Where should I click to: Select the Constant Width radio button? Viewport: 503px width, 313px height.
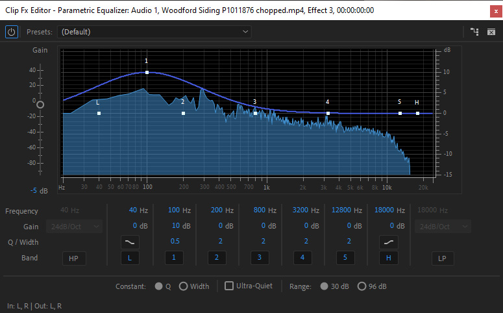click(184, 286)
